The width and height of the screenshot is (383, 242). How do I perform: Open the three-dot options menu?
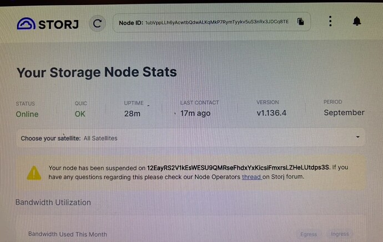coord(330,21)
